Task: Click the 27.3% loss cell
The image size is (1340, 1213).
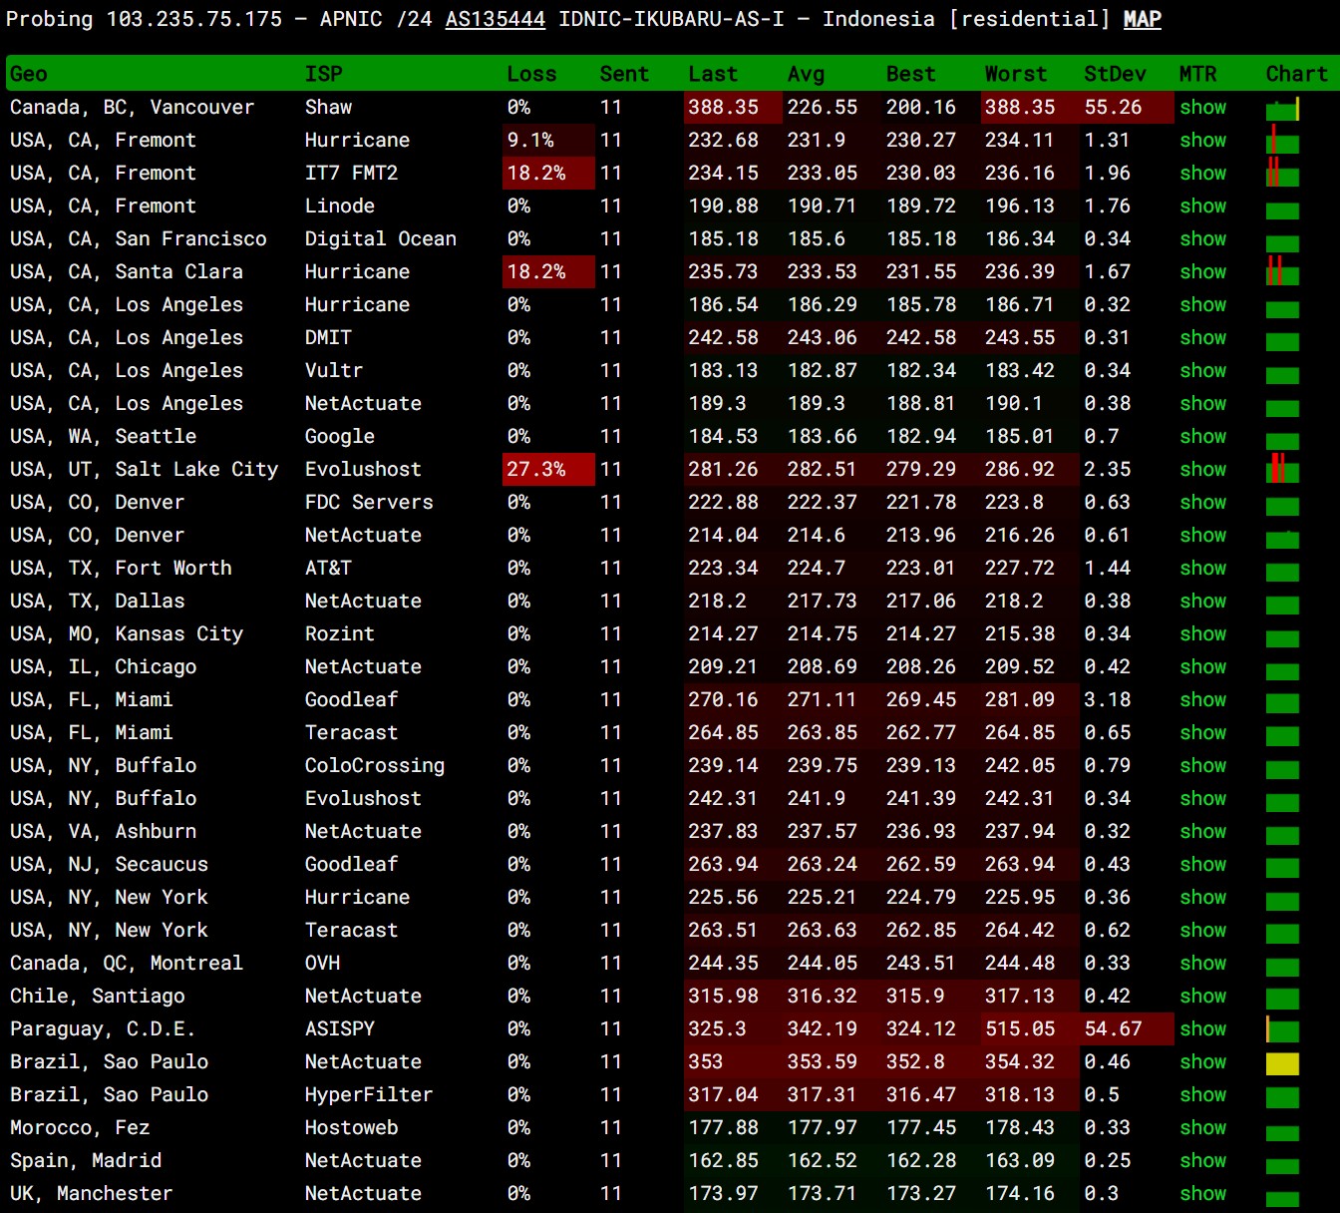Action: pos(548,469)
